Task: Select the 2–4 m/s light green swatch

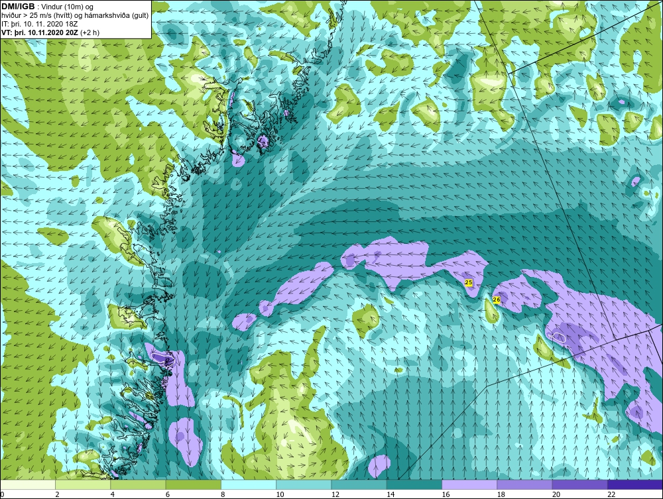Action: pos(83,484)
